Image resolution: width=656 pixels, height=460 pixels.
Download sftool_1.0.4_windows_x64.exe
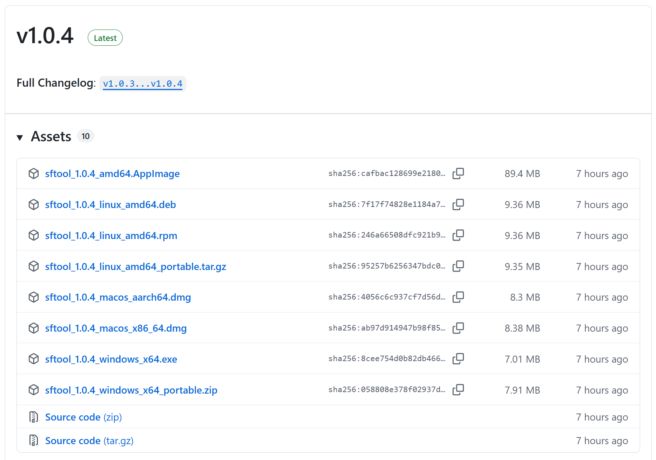tap(111, 359)
